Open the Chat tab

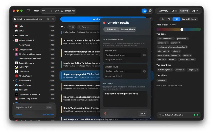[x=174, y=11]
